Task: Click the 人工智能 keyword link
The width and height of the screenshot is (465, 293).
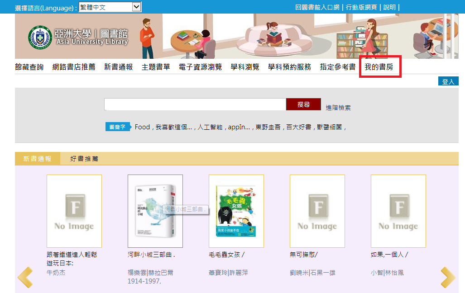Action: [x=210, y=127]
